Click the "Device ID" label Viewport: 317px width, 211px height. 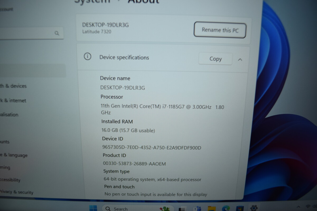(x=113, y=138)
